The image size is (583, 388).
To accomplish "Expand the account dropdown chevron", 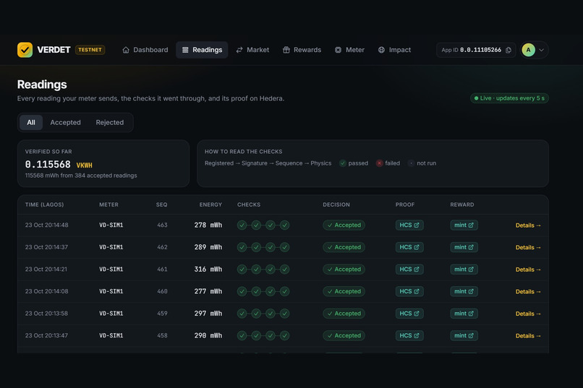I will coord(541,50).
